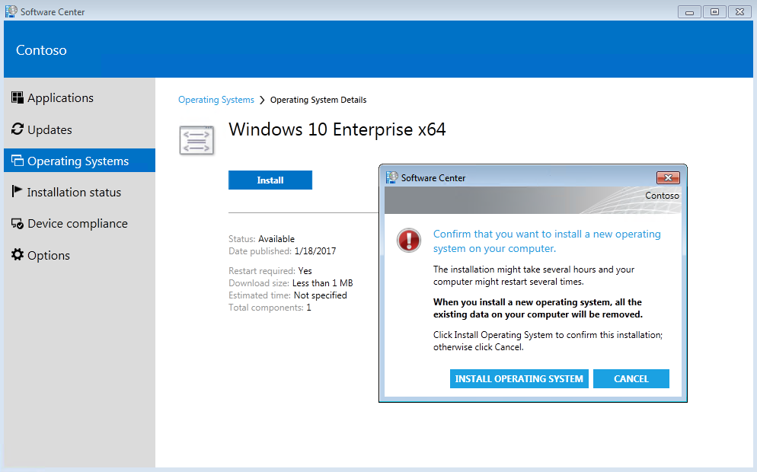Go back via the Operating Systems breadcrumb link
This screenshot has height=472, width=757.
coord(216,100)
